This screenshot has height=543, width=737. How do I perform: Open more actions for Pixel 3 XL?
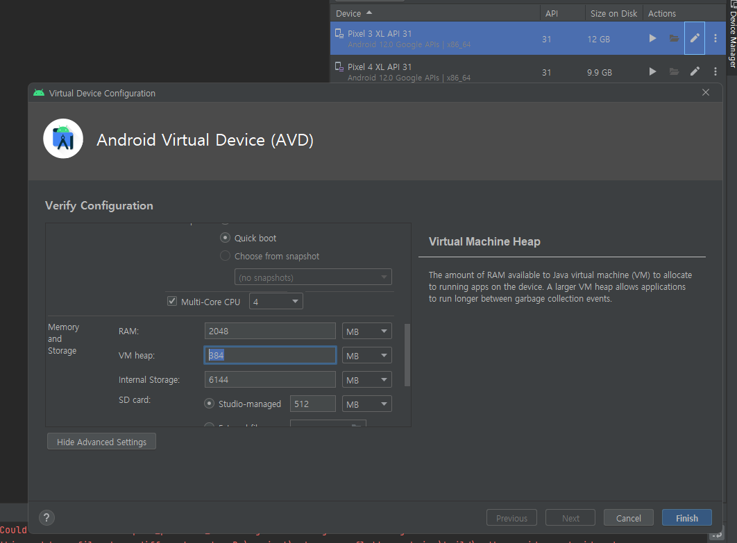[715, 39]
